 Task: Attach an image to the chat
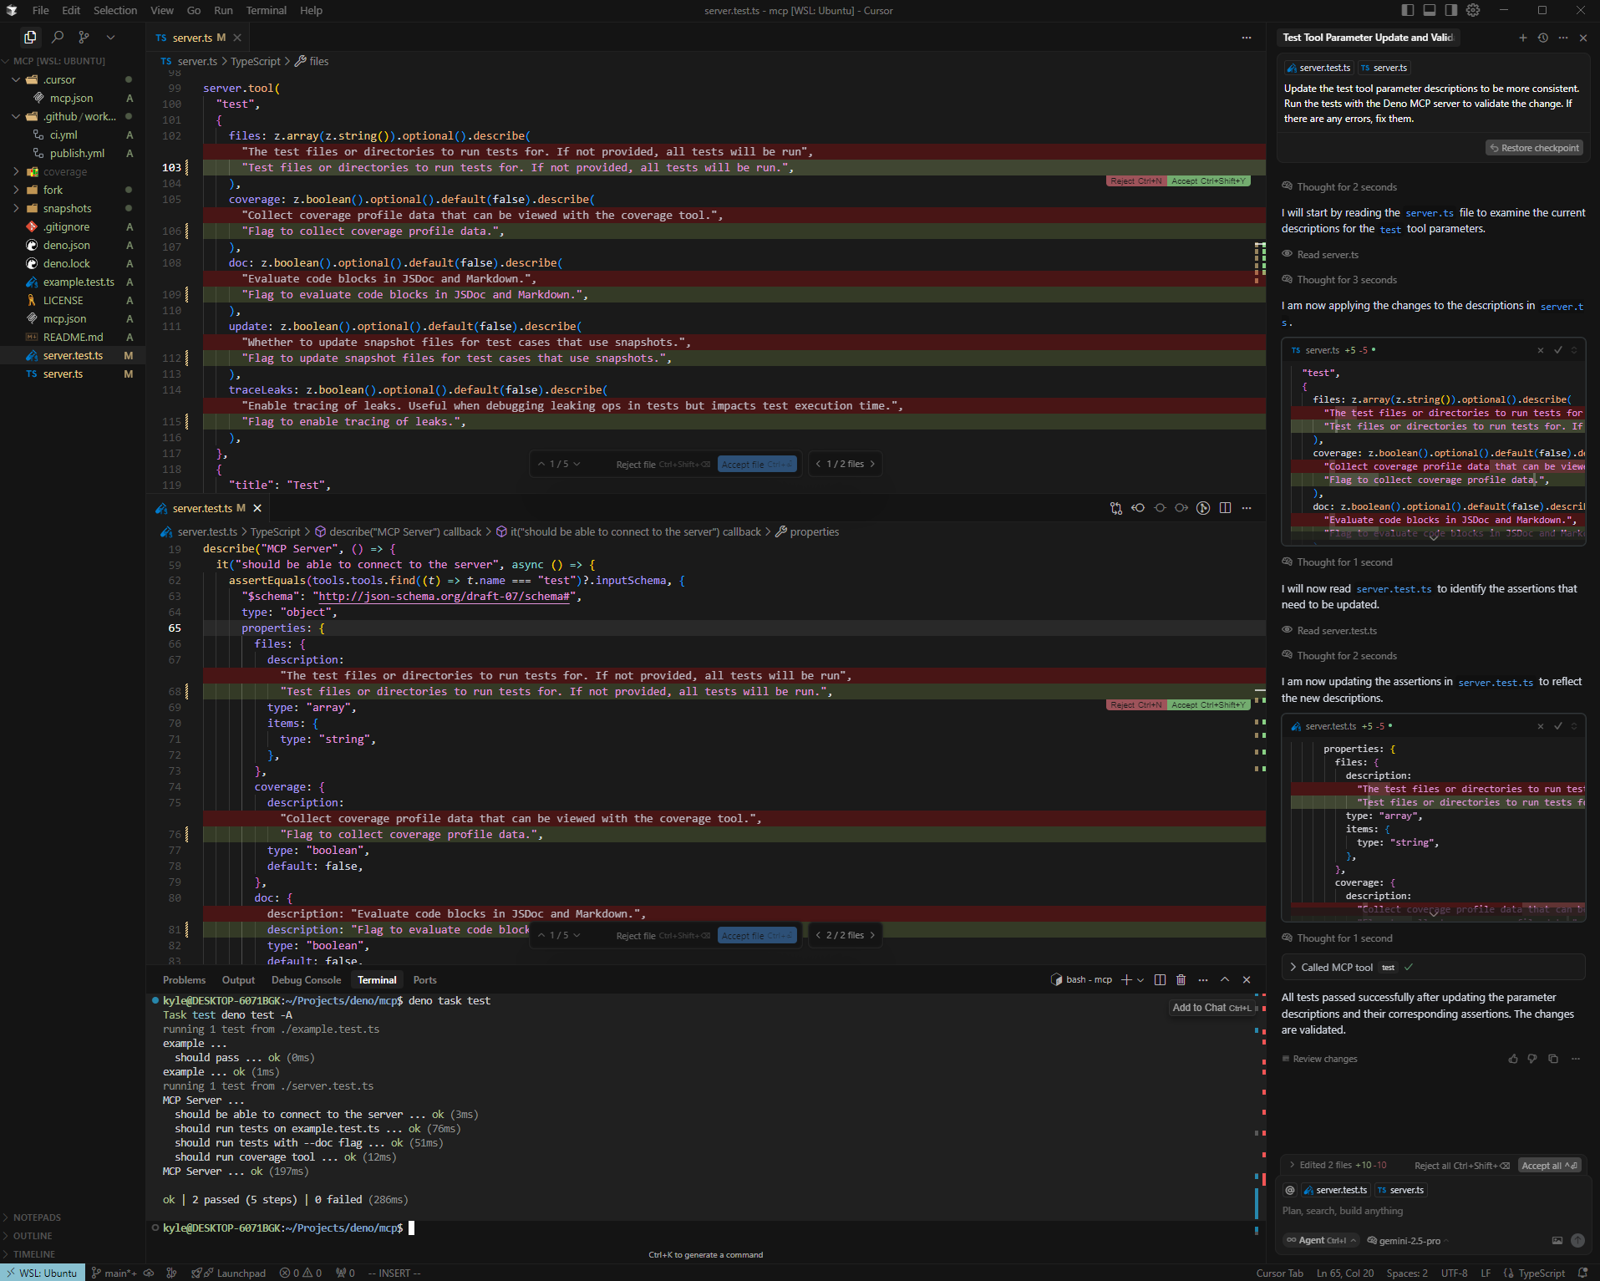click(1557, 1240)
